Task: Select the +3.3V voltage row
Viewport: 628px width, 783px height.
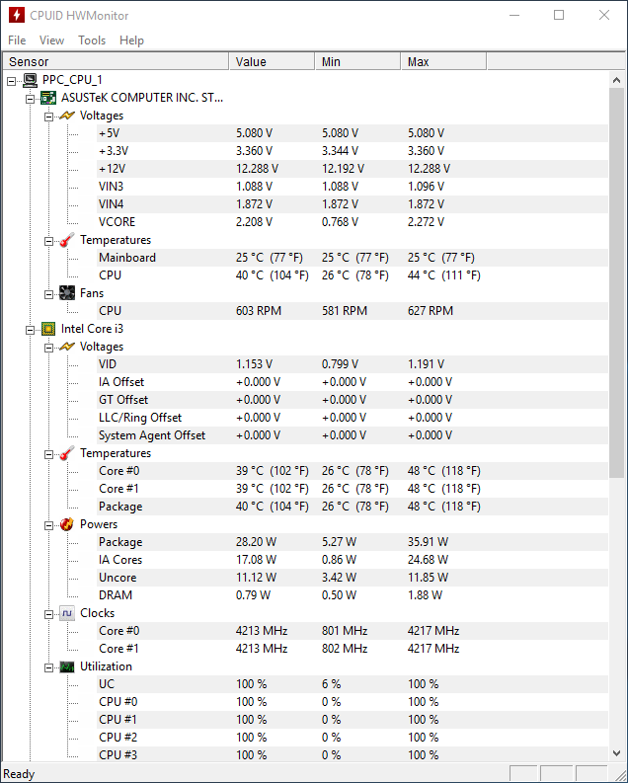Action: click(353, 151)
